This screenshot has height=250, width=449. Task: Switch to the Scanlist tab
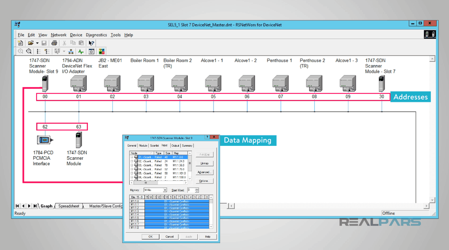coord(154,146)
